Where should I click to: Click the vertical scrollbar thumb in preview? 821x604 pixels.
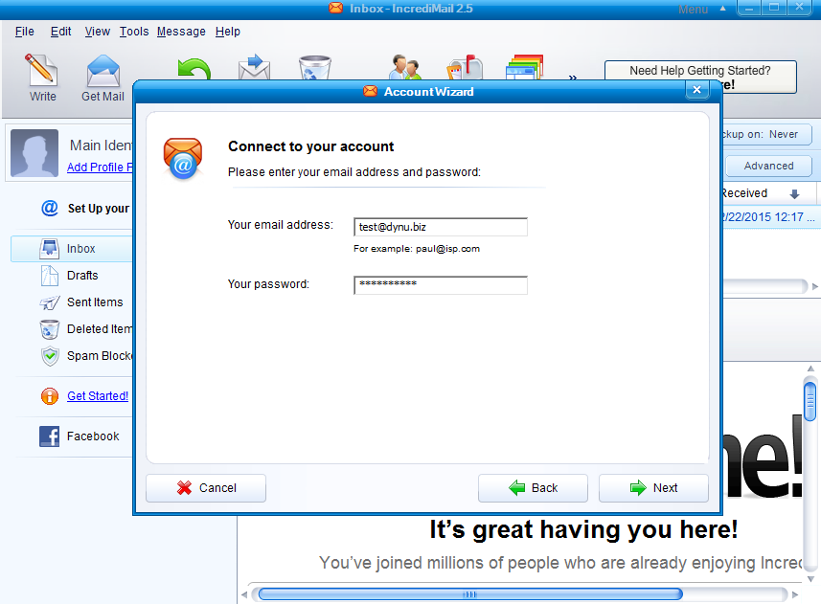(x=810, y=401)
